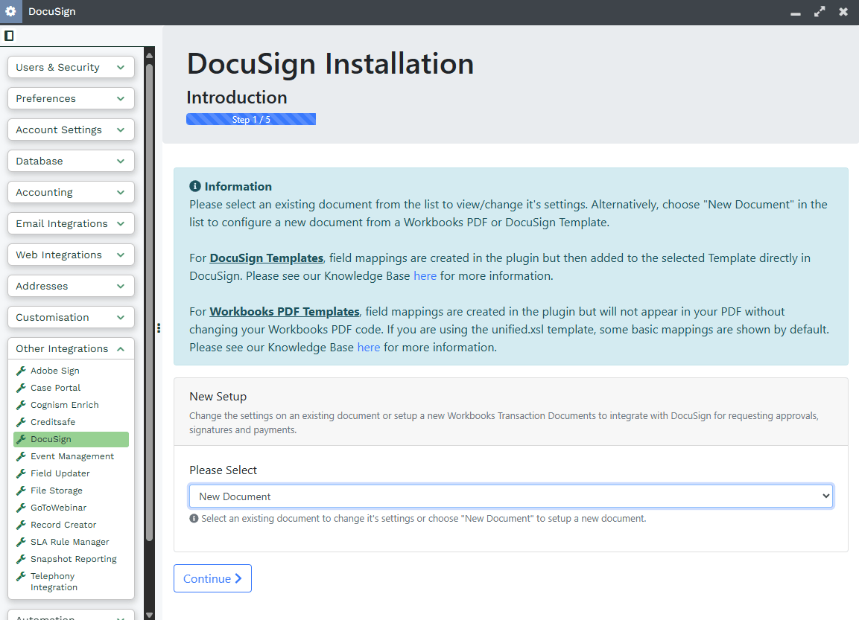
Task: Click the Information circle icon
Action: pos(195,186)
